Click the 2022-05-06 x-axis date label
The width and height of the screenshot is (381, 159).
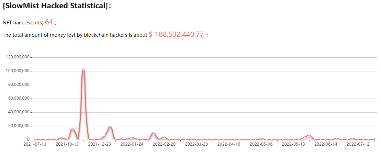[x=261, y=144]
